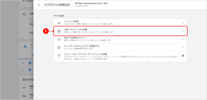The image size is (207, 100).
Task: Toggle ユニバーサル アナリティクス イベントの収集 switch
Action: (x=182, y=56)
